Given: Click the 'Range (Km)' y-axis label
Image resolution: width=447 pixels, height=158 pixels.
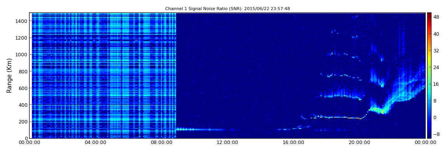Looking at the screenshot, I should pos(9,75).
